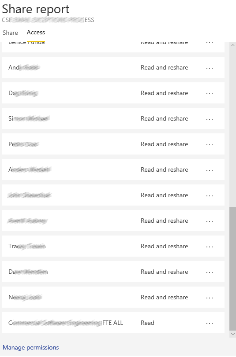
Task: Open more options on the Da… row above N…
Action: [x=209, y=272]
